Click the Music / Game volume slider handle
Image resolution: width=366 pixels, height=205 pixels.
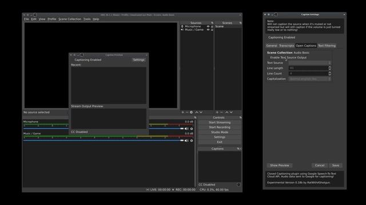[x=182, y=141]
